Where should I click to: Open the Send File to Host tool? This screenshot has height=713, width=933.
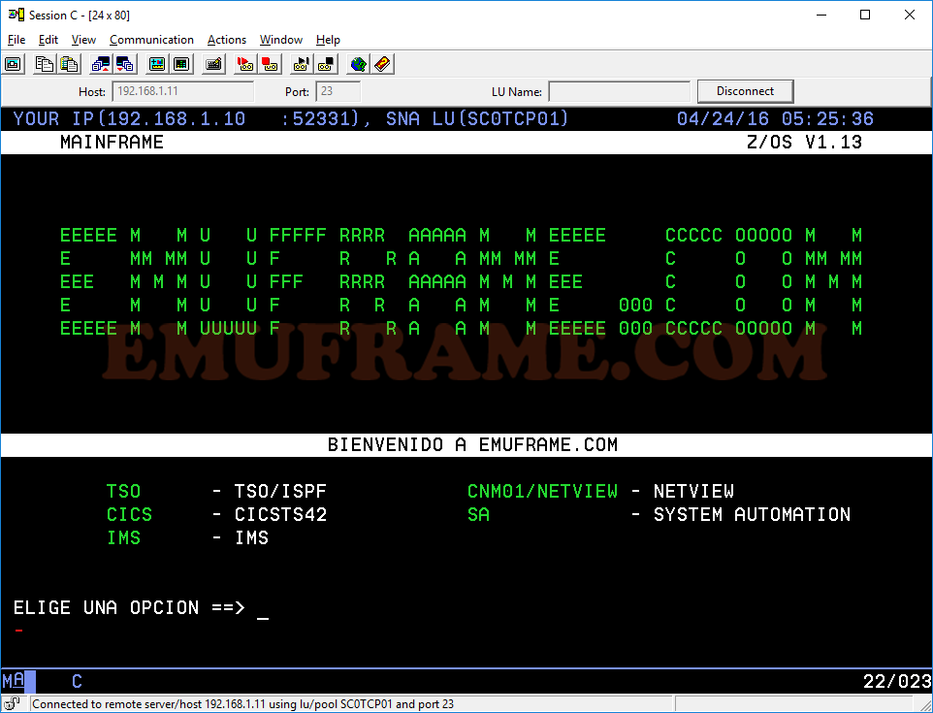tap(100, 64)
